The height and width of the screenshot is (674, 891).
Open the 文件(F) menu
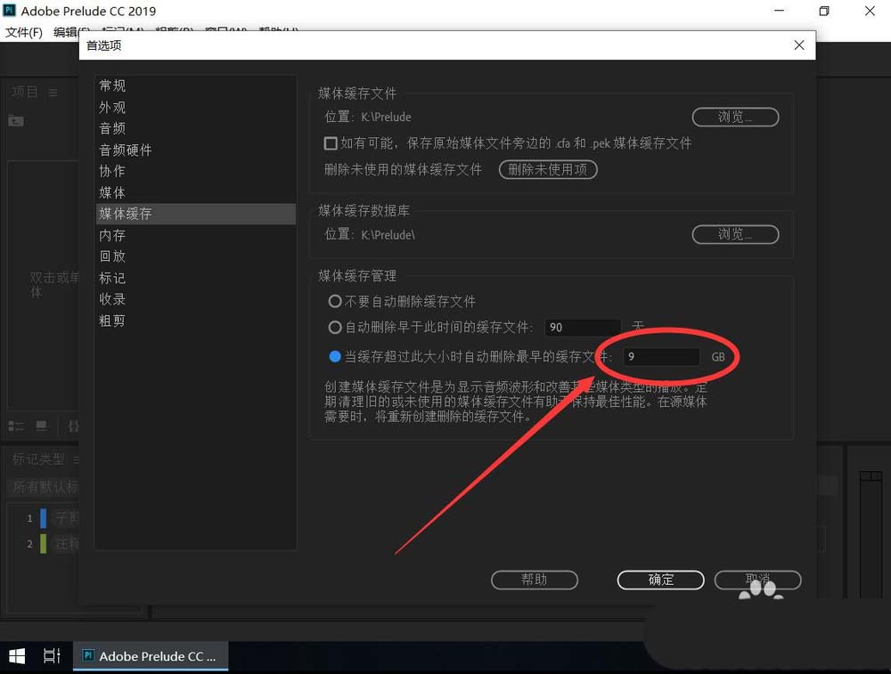click(x=23, y=31)
